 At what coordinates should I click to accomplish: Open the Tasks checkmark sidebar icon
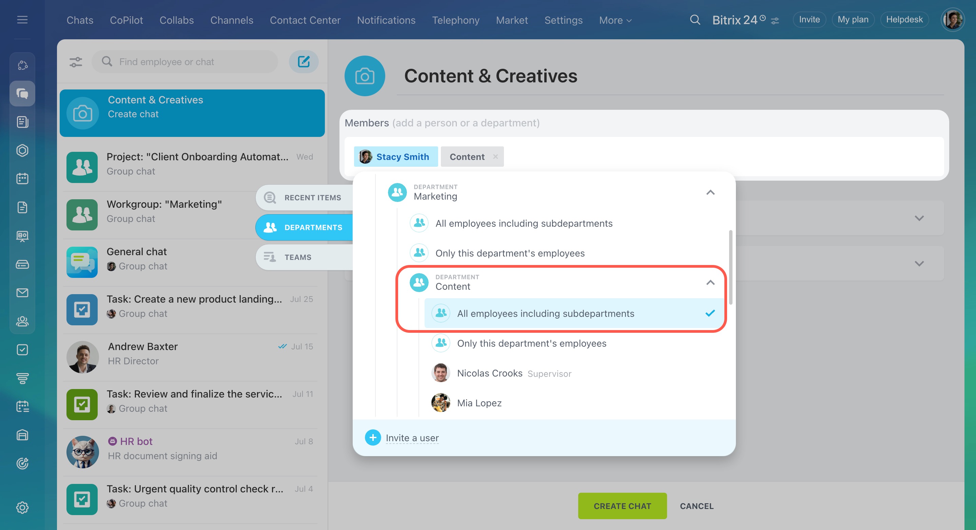point(22,350)
